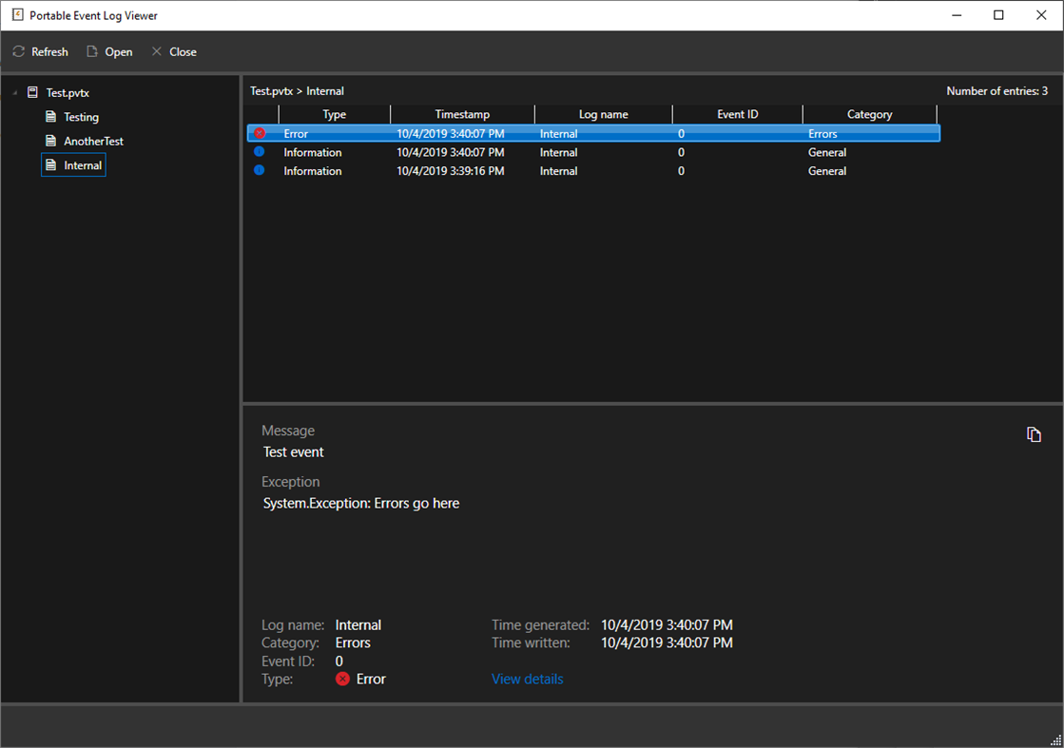Open the View details link
The width and height of the screenshot is (1064, 748).
click(527, 679)
